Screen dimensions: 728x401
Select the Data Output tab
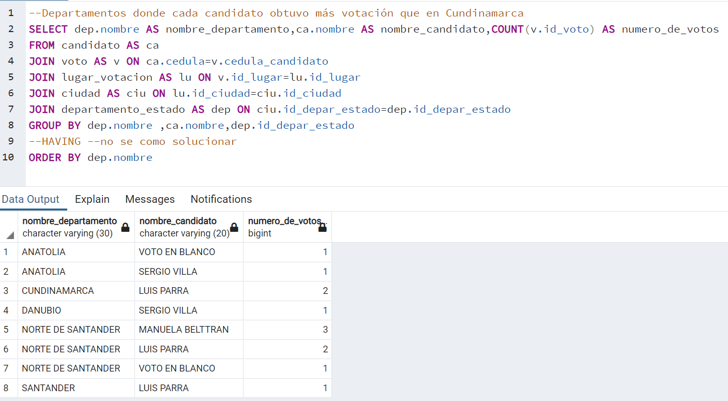31,199
